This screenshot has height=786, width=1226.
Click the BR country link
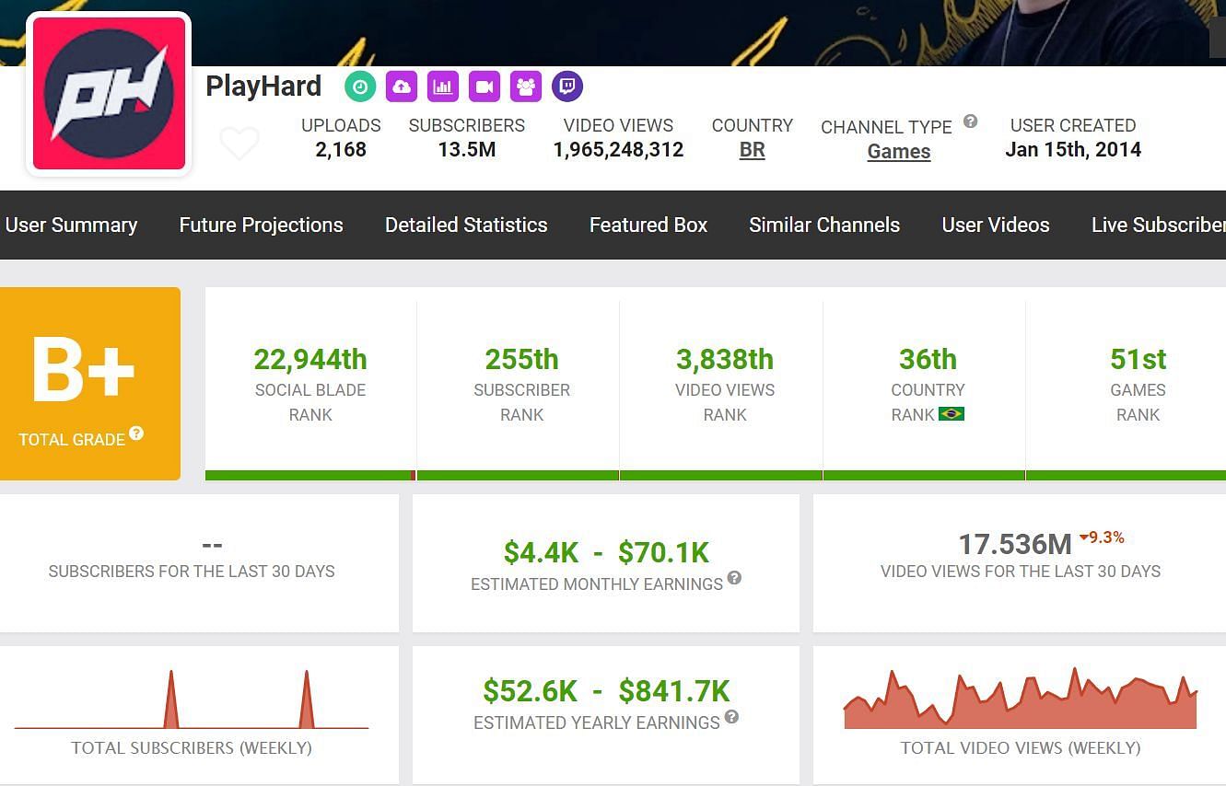coord(752,150)
